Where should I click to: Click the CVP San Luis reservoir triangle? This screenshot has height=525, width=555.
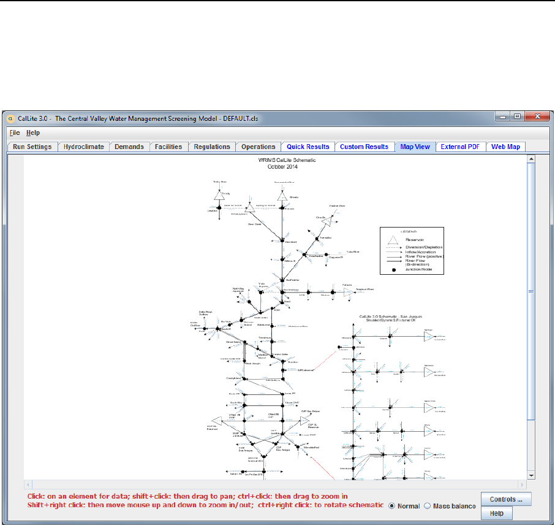(x=304, y=421)
